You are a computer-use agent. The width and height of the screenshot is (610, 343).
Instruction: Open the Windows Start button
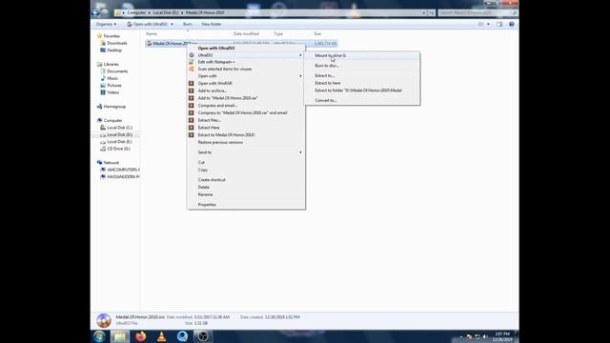coord(99,336)
